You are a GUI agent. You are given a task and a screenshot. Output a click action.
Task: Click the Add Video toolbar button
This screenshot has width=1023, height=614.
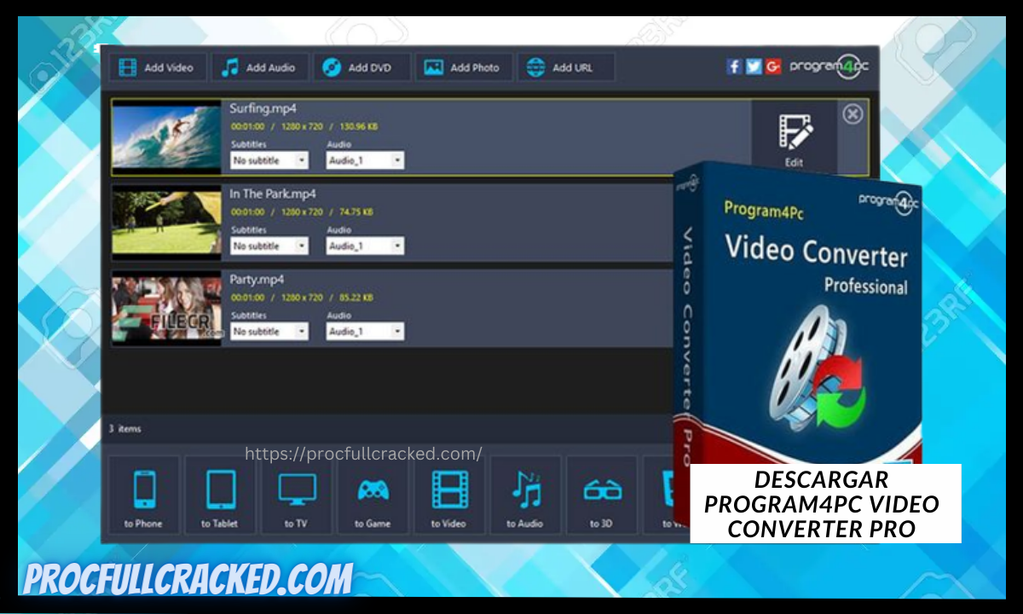[x=157, y=67]
